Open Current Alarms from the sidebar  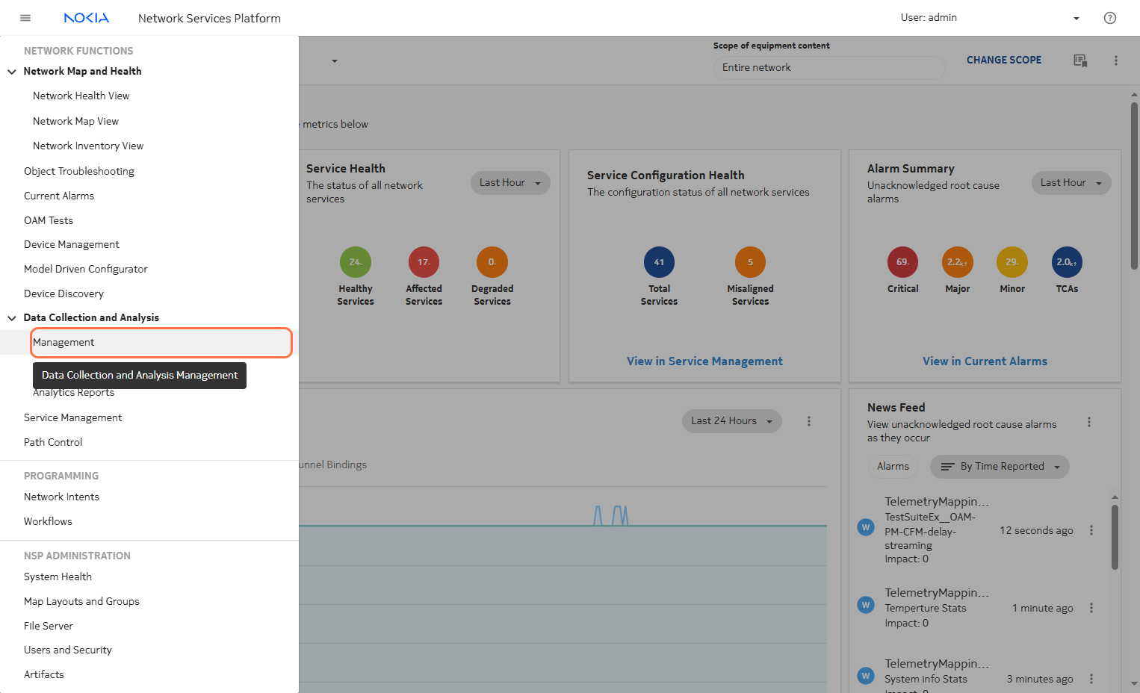(59, 196)
